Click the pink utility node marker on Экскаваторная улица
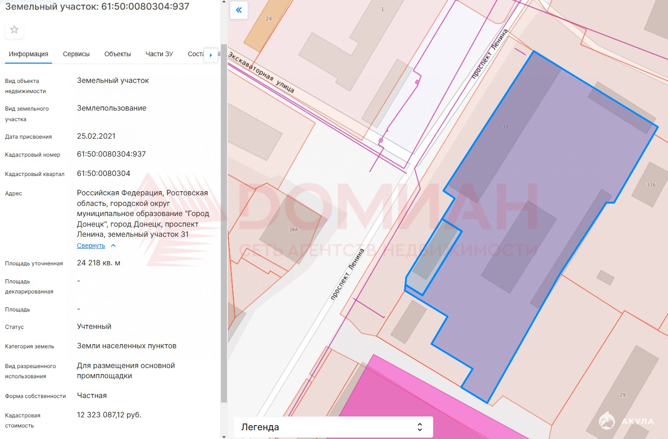 pyautogui.click(x=381, y=140)
